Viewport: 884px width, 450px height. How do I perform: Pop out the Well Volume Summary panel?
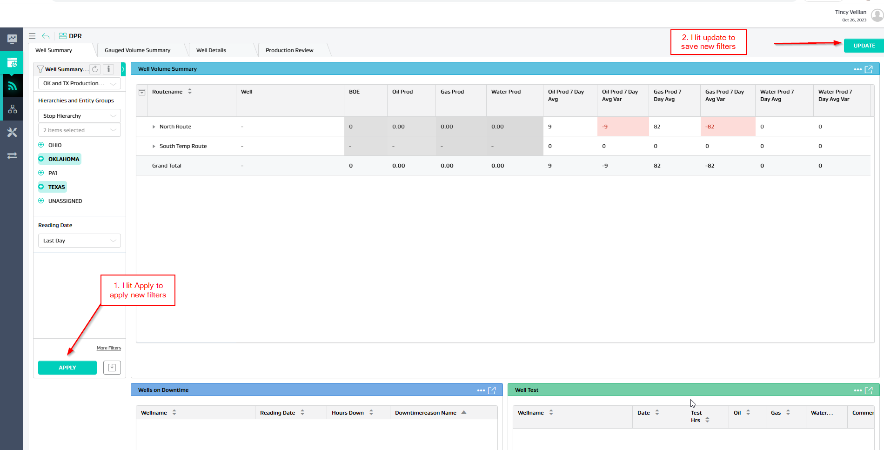[x=869, y=69]
